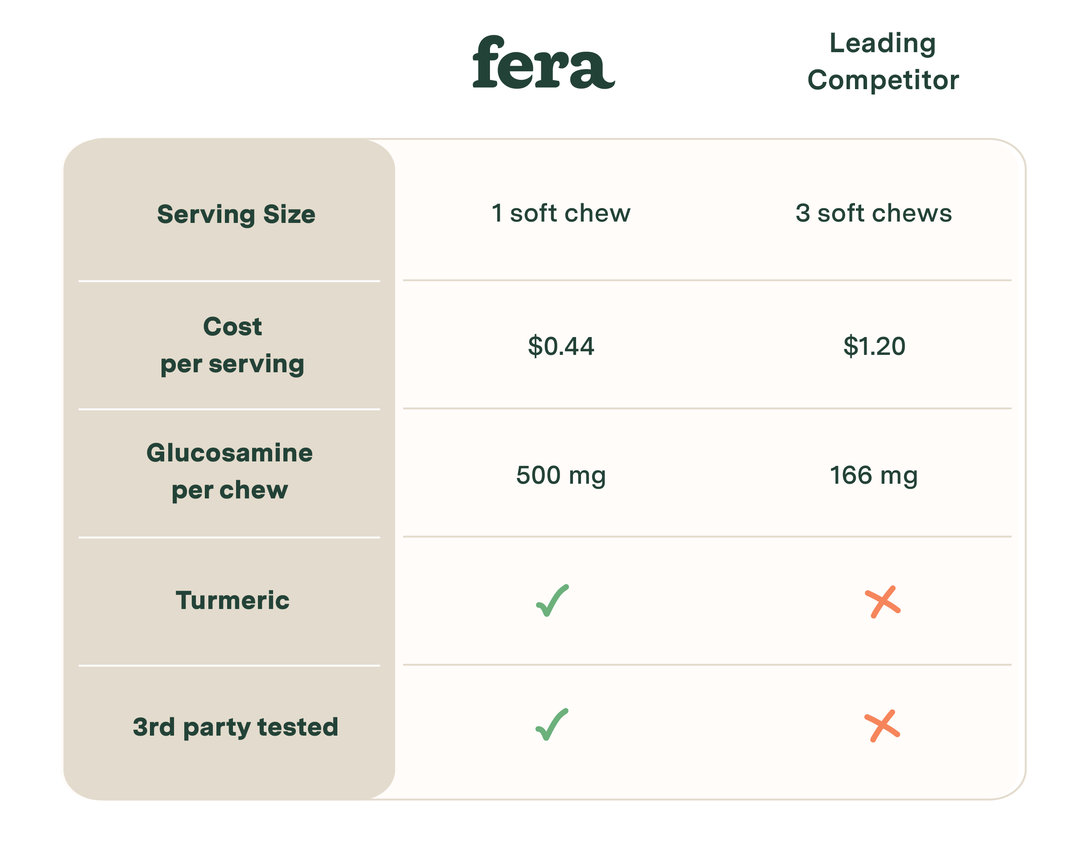
Task: Click the 3rd party tested label
Action: (235, 727)
